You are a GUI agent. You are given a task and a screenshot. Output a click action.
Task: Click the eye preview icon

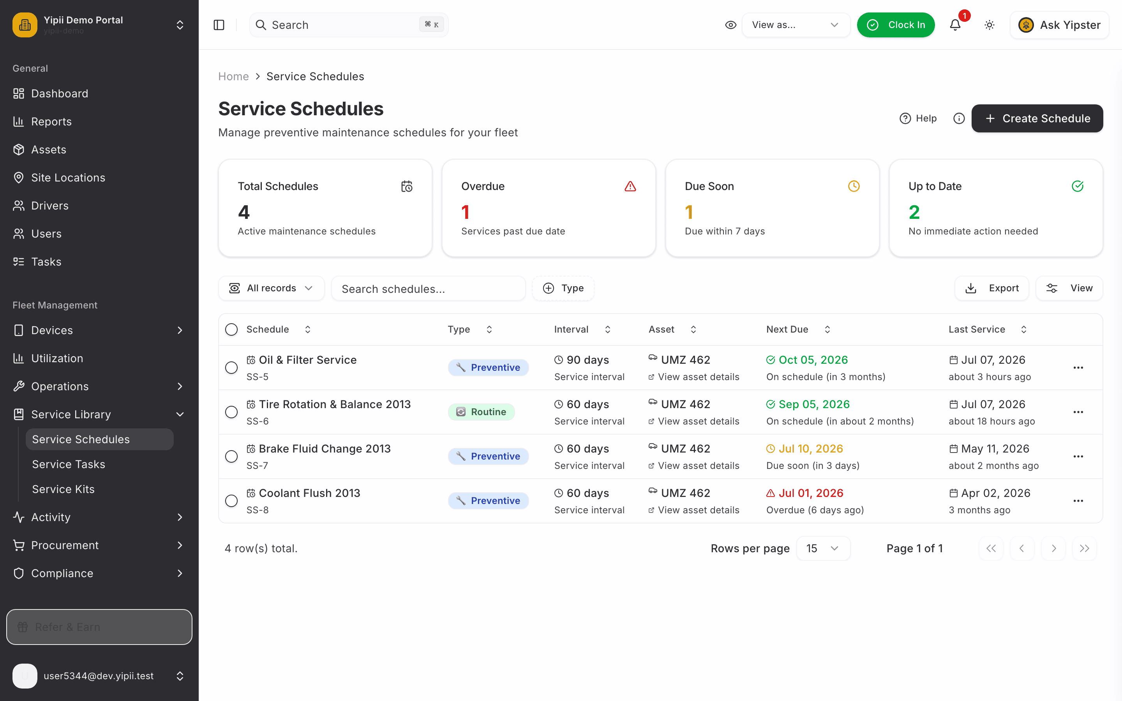tap(731, 25)
